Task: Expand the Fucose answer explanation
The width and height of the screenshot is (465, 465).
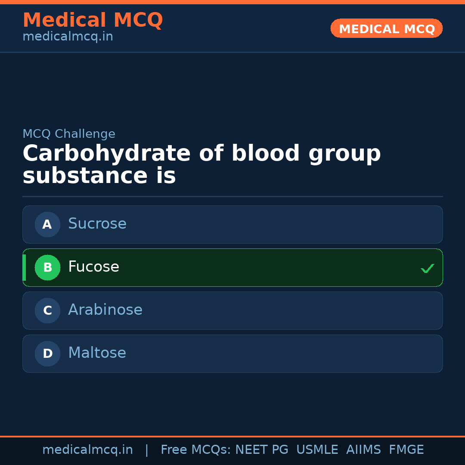Action: coord(232,267)
